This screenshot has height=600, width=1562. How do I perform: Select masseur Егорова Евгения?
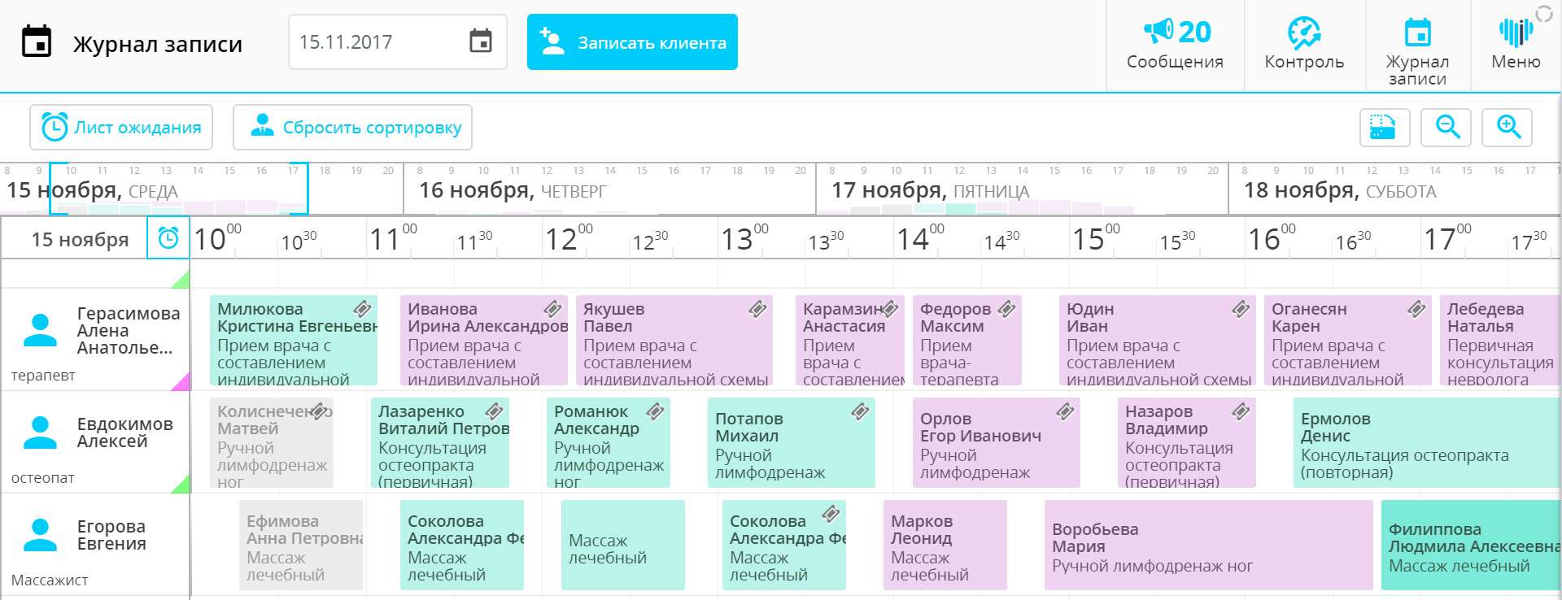[x=95, y=544]
